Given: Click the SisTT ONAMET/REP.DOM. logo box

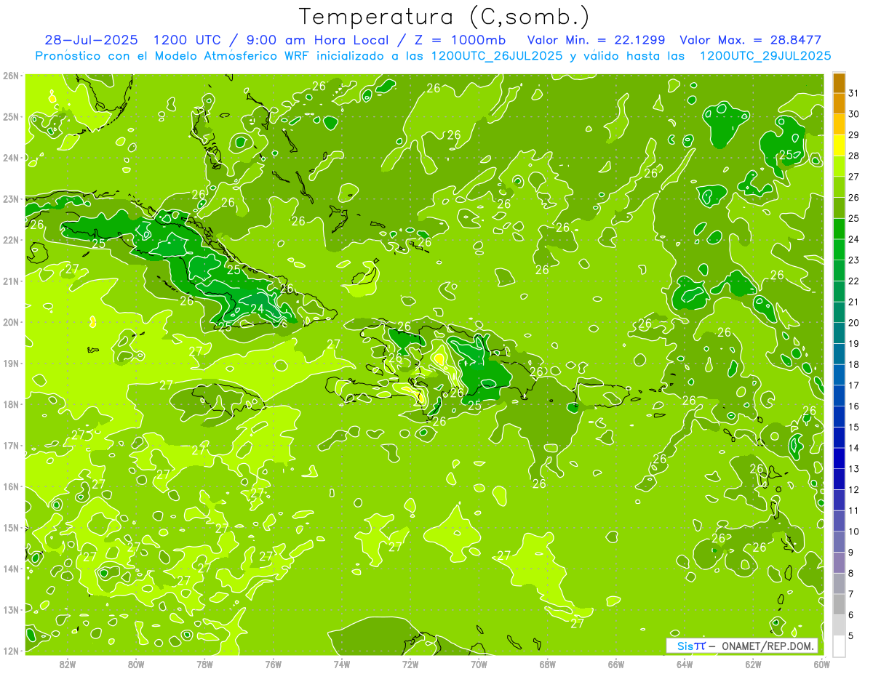Looking at the screenshot, I should (741, 646).
